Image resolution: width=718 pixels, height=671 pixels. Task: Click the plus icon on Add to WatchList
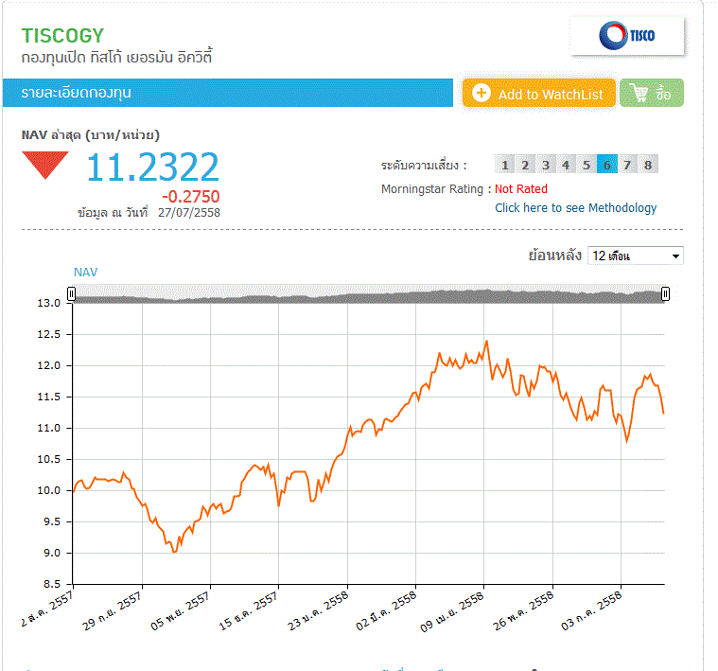(482, 93)
